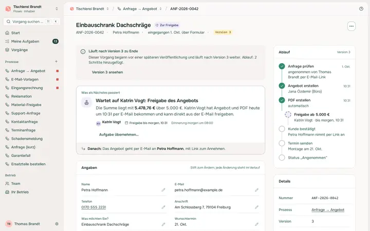Click Version 3 label in Ablauf header

(343, 52)
